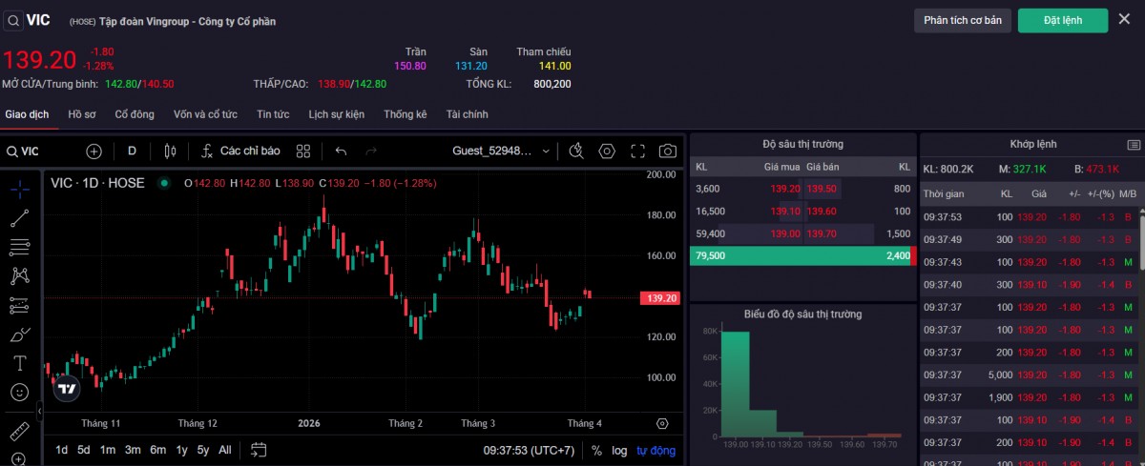
Task: Enter fullscreen chart mode
Action: click(638, 151)
